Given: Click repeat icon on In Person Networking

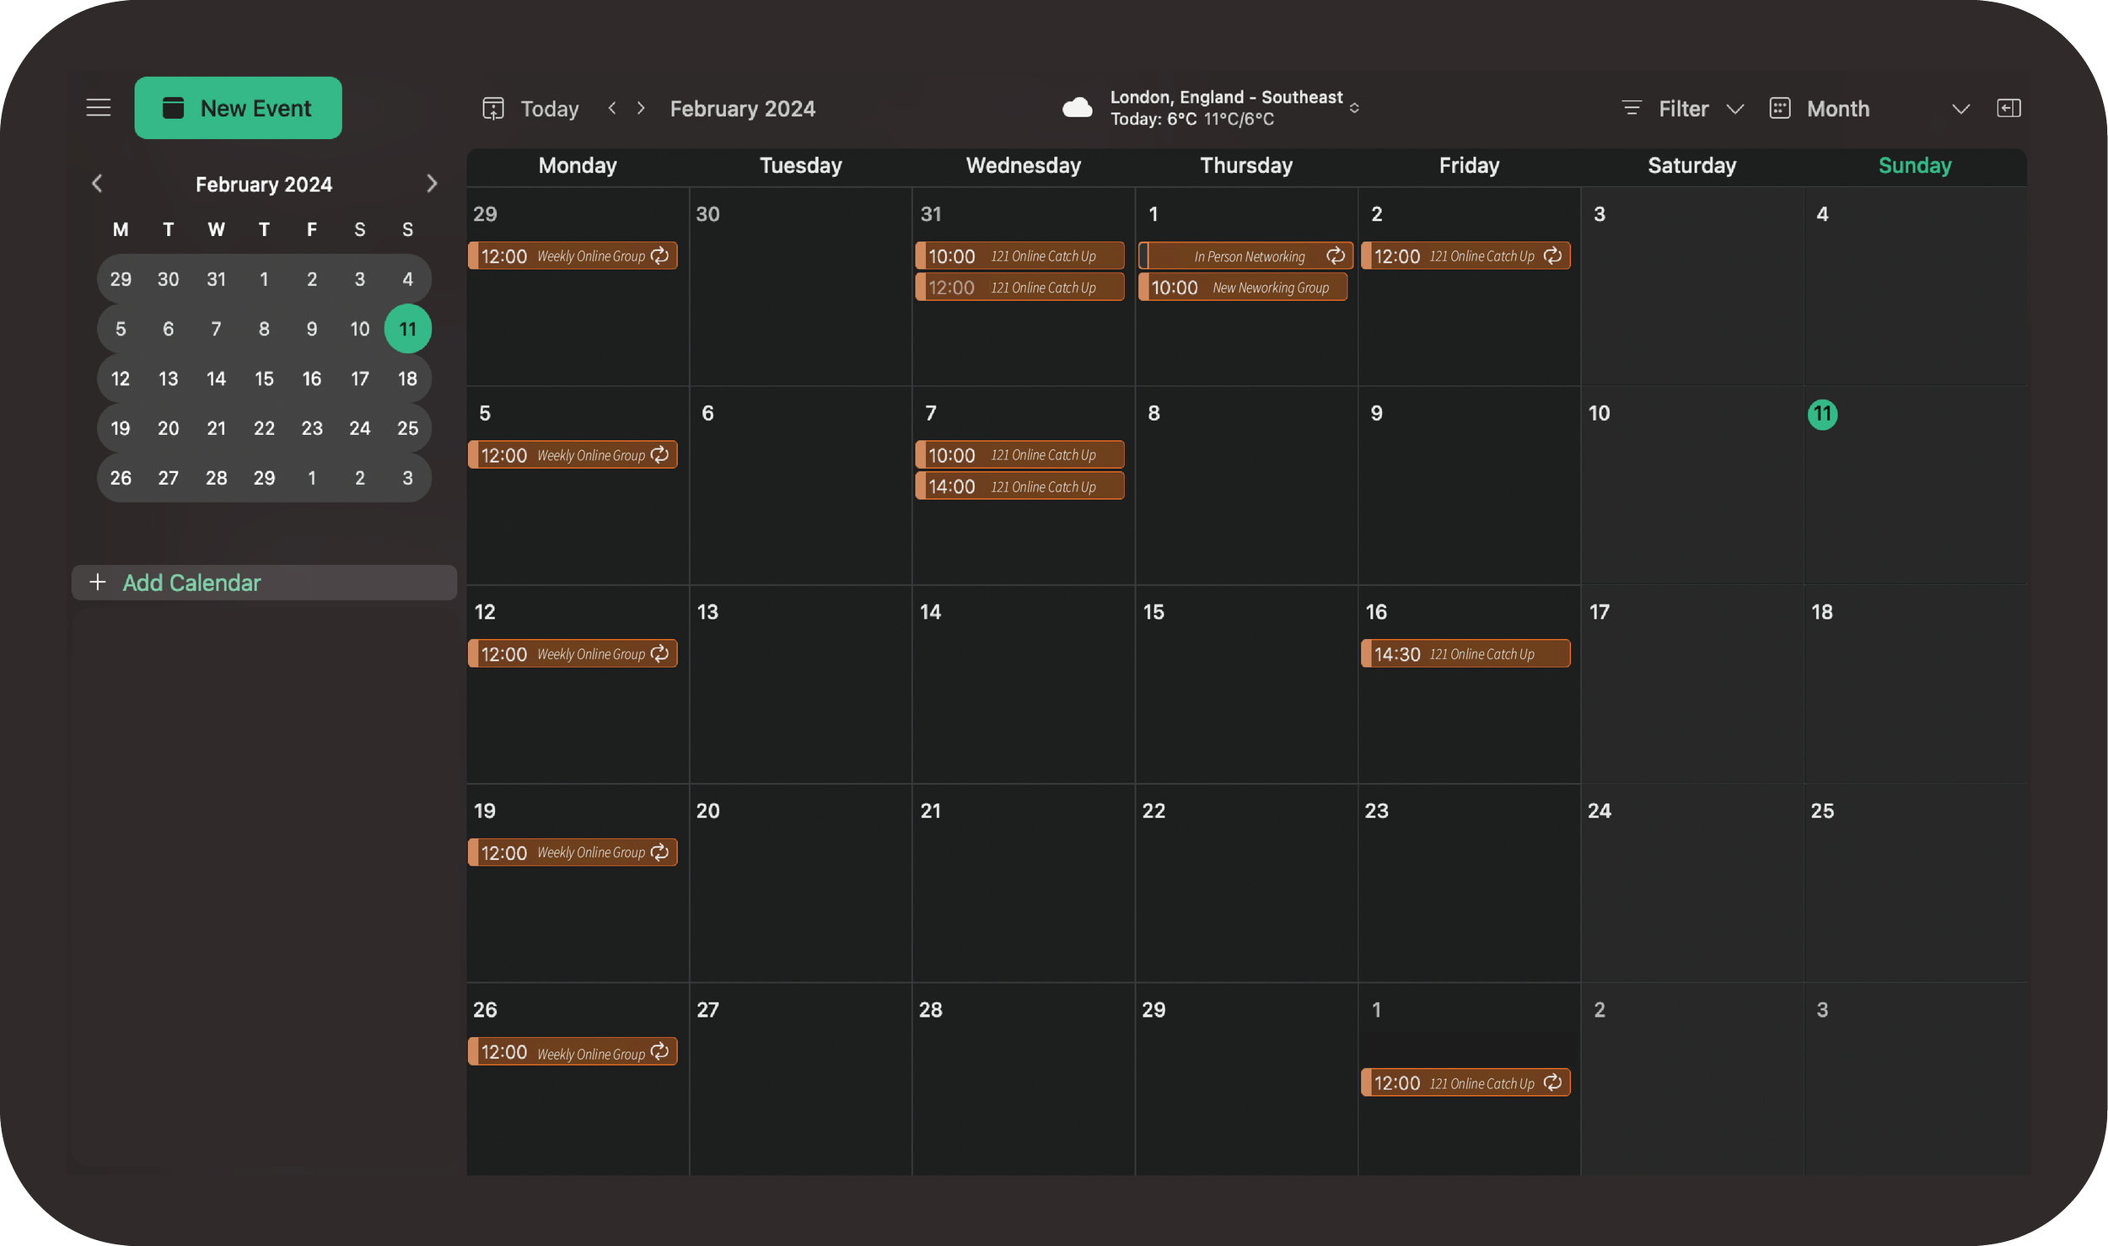Looking at the screenshot, I should tap(1335, 256).
